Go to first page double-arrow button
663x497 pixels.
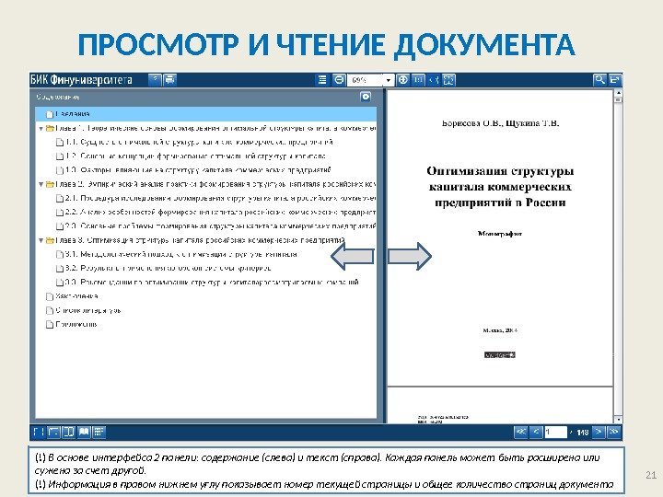520,432
